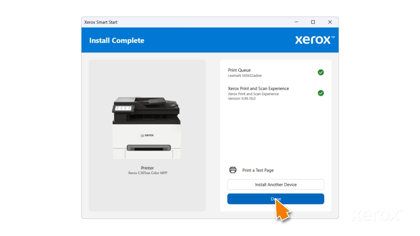420x236 pixels.
Task: Click Install Another Device button
Action: click(x=276, y=185)
